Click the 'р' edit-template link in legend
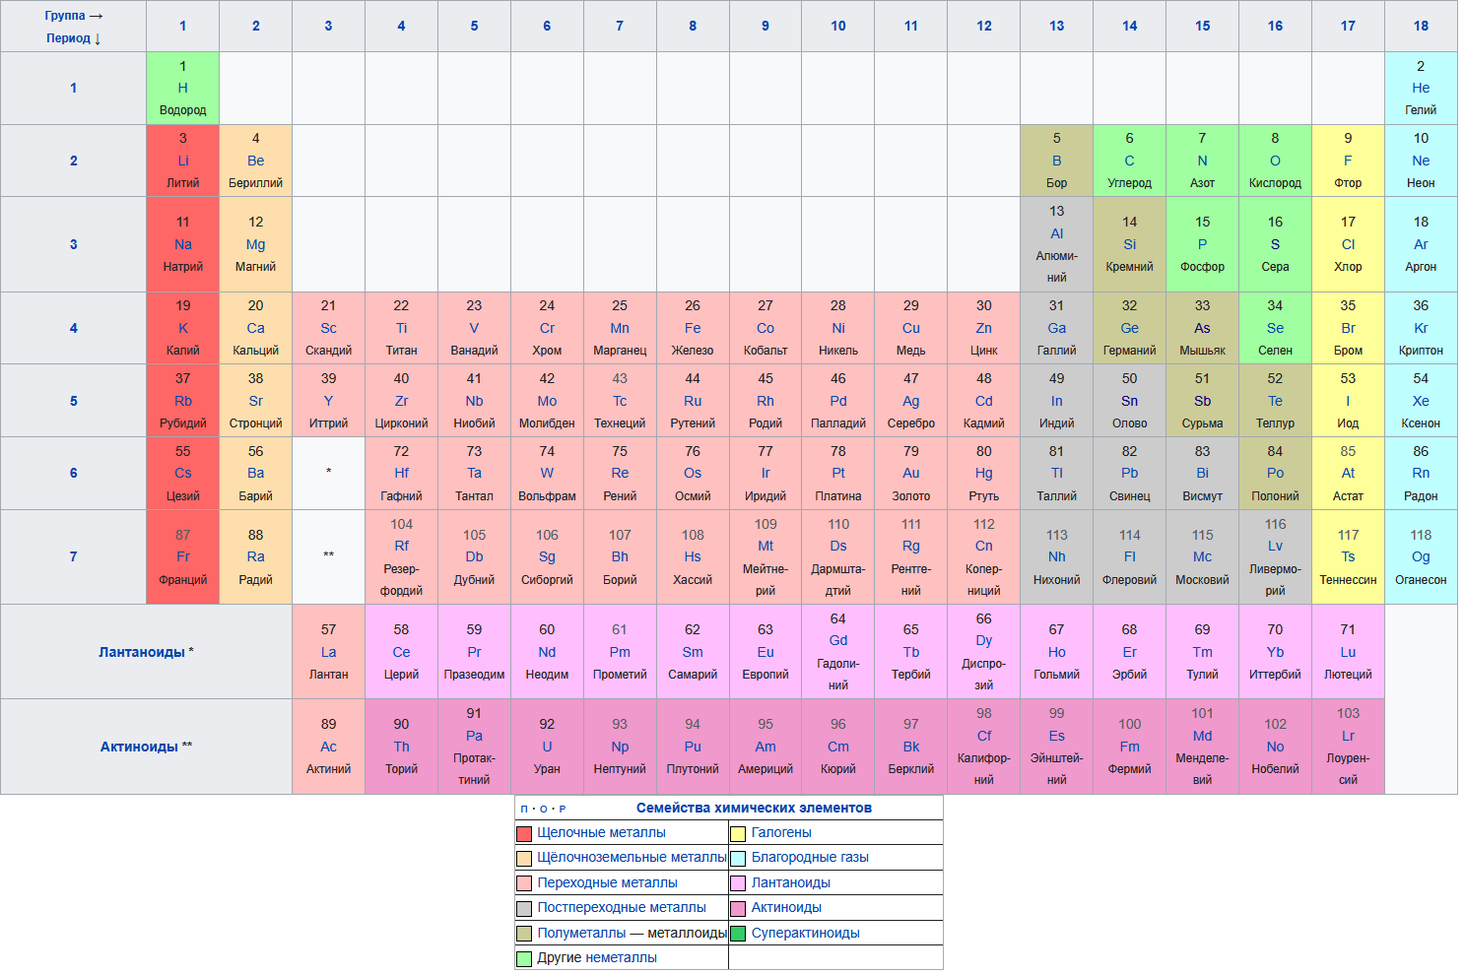This screenshot has height=975, width=1465. [563, 809]
